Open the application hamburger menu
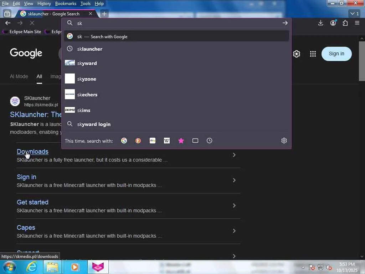 (357, 23)
